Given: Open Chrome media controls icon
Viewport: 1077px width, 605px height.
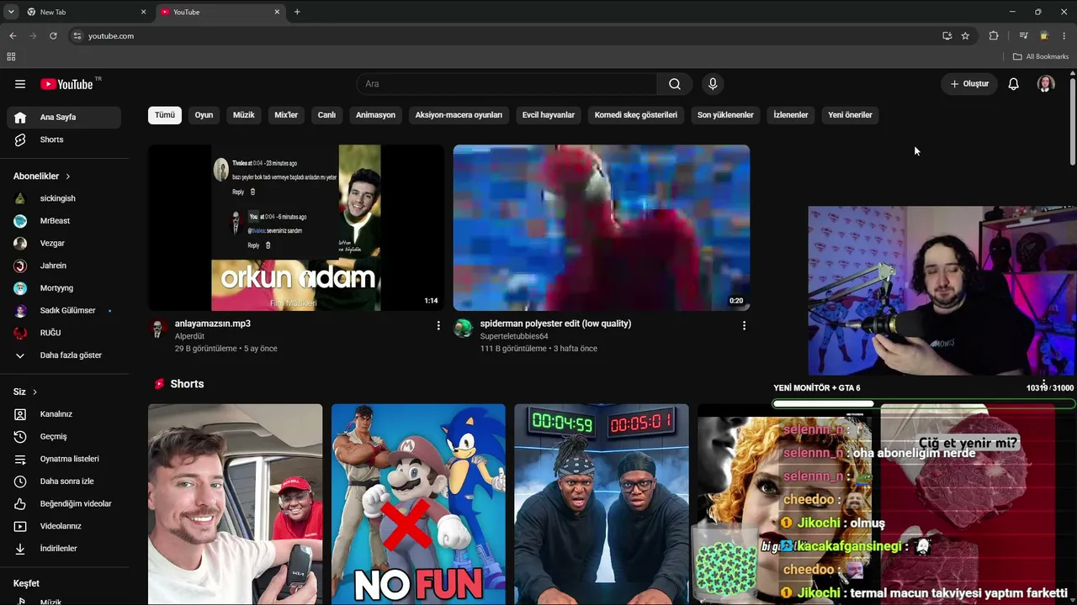Looking at the screenshot, I should [x=1023, y=36].
